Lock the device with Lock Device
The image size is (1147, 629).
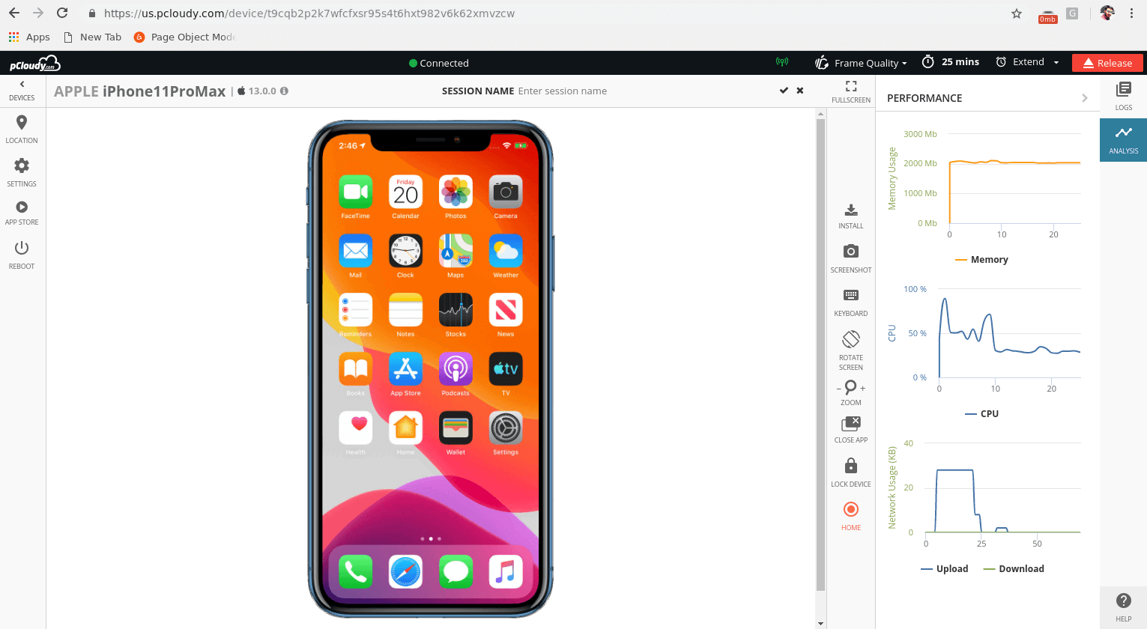coord(851,473)
